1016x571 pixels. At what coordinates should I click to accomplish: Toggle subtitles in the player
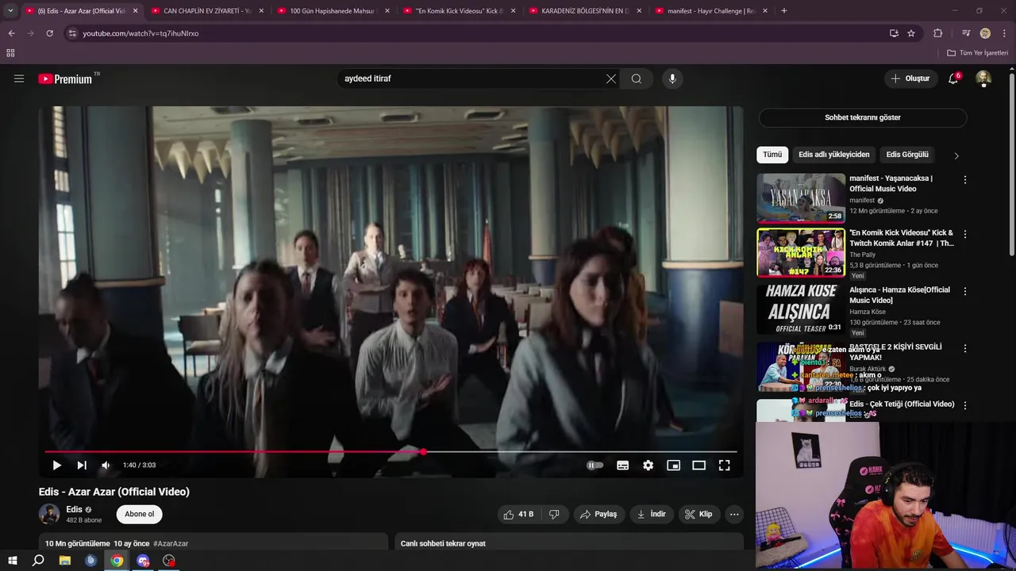pyautogui.click(x=623, y=466)
